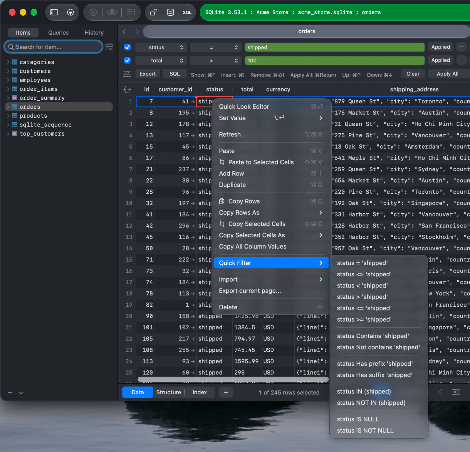Focus the Search for item field

[54, 47]
